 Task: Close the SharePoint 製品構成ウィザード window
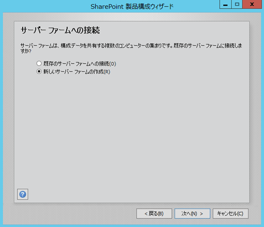[x=252, y=4]
